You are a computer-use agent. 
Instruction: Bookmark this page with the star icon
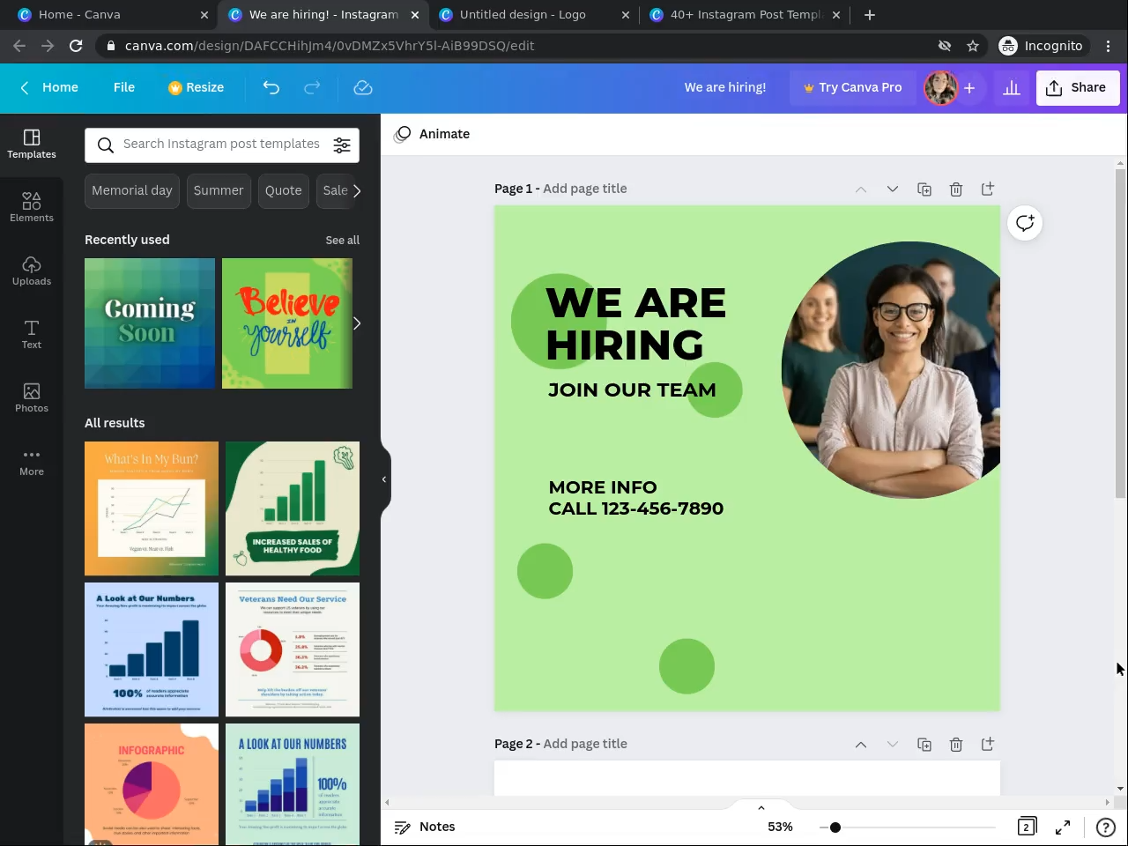tap(973, 46)
